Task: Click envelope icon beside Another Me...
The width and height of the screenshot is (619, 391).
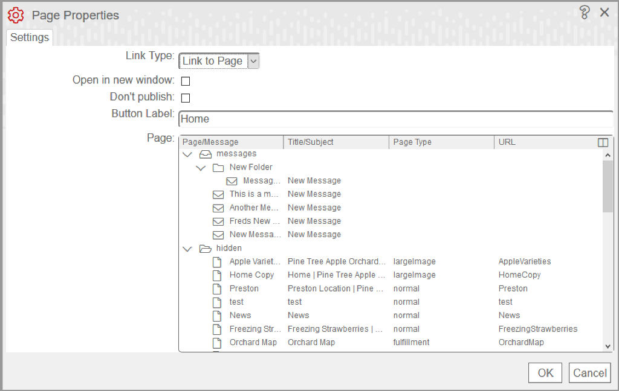Action: point(218,208)
